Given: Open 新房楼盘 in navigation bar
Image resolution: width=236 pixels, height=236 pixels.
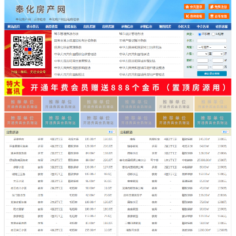Looking at the screenshot, I should coord(52,27).
